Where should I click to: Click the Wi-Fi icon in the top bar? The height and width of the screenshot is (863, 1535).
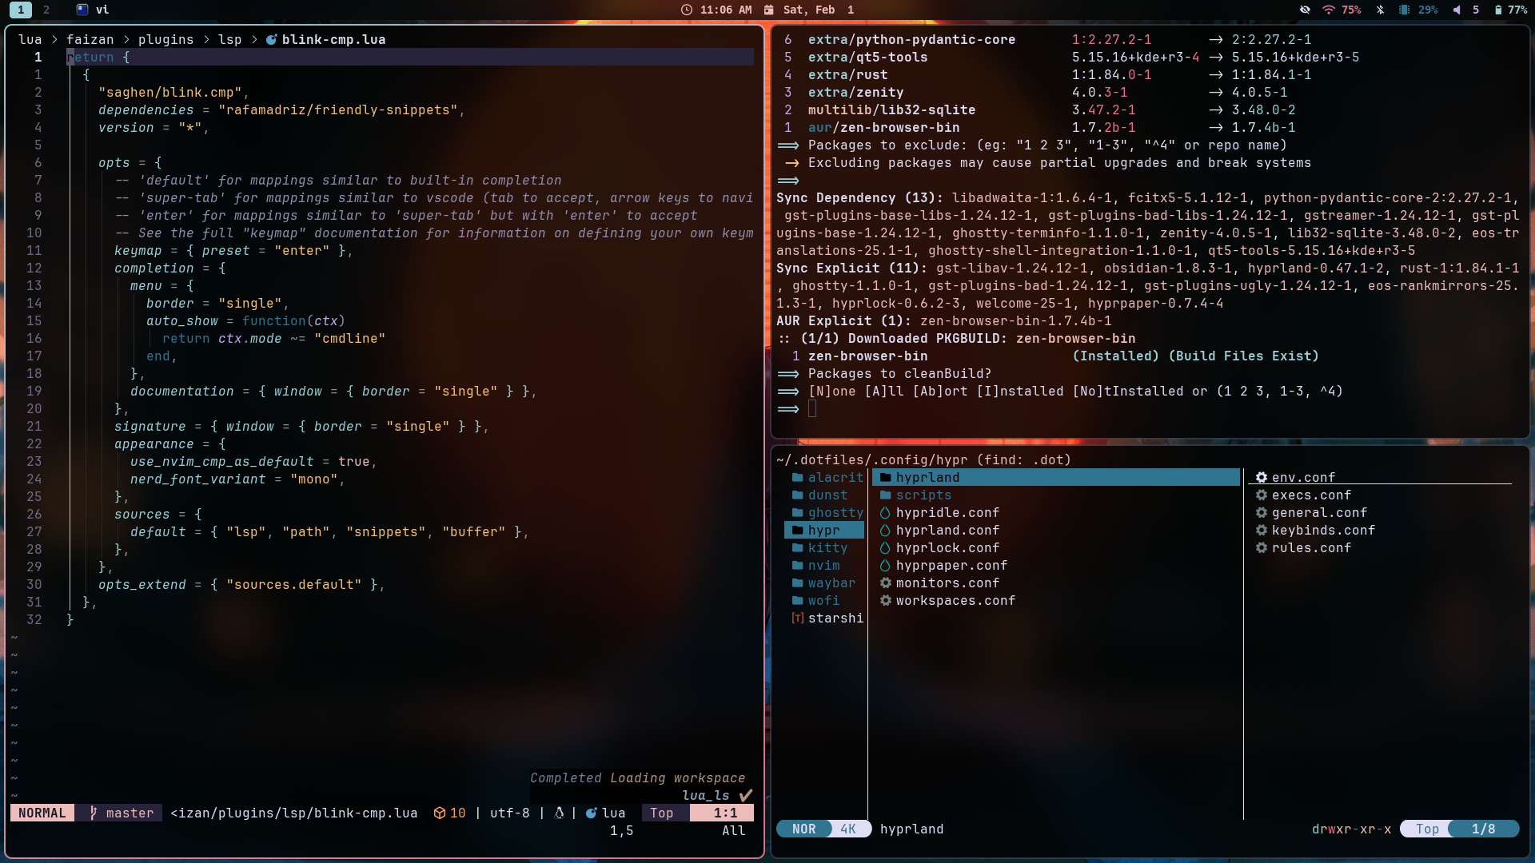coord(1328,10)
